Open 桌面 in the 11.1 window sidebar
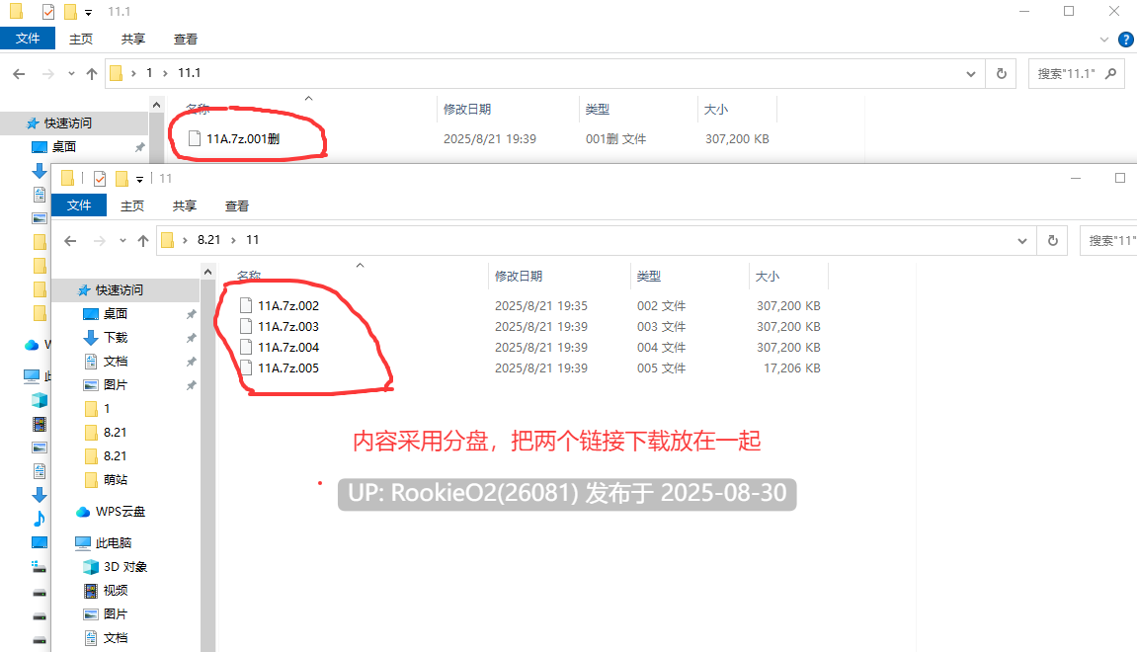The image size is (1137, 652). [64, 146]
